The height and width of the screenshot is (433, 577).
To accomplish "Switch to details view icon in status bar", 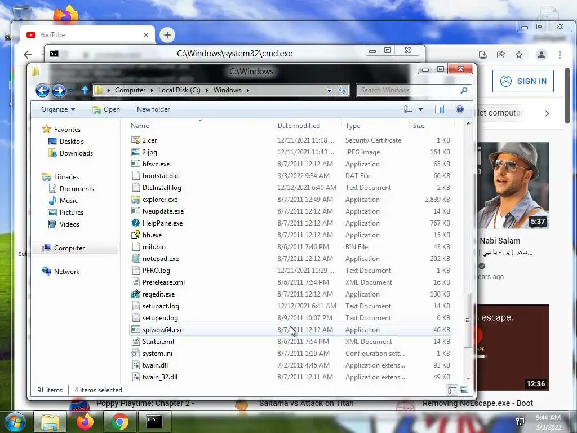I will tap(452, 390).
